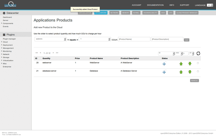Screen dimensions: 216x137
Task: Click the status icon in the webserver row
Action: [x=164, y=64]
